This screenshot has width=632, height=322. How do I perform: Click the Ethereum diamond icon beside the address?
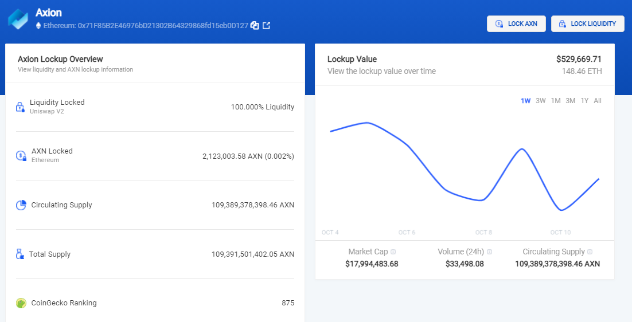click(38, 26)
